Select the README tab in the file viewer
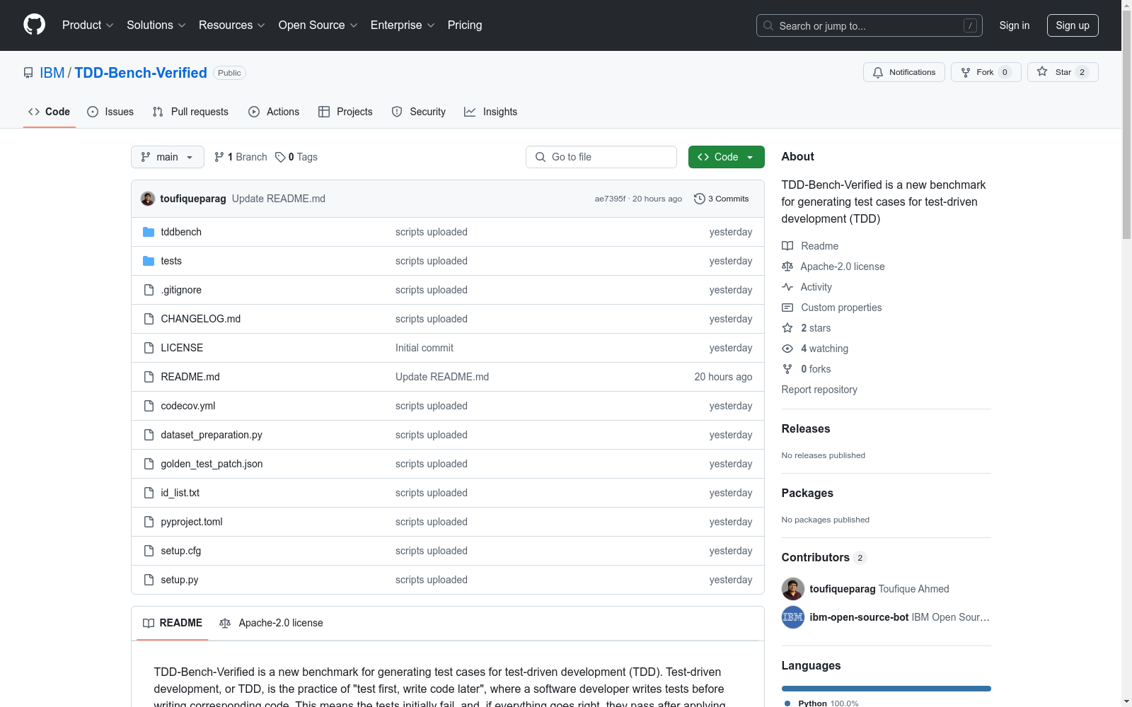Image resolution: width=1132 pixels, height=707 pixels. click(x=173, y=623)
